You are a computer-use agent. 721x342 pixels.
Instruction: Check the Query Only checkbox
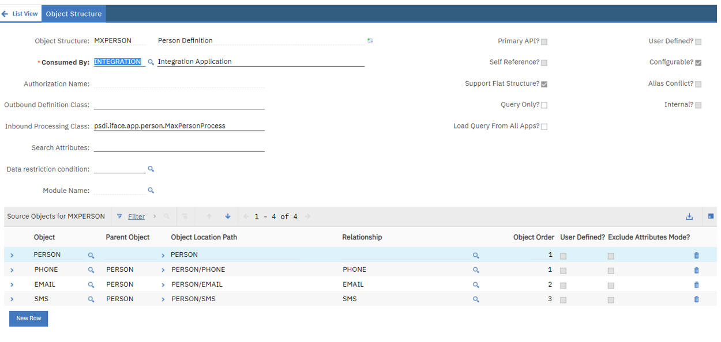pyautogui.click(x=544, y=104)
